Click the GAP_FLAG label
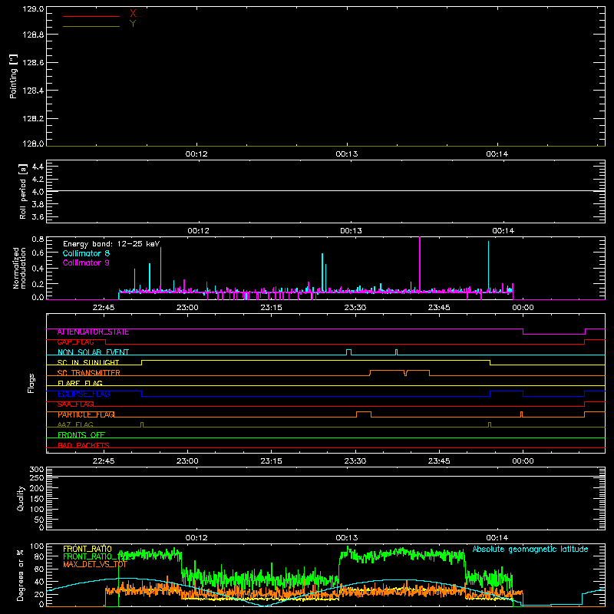614x614 pixels. [x=75, y=342]
